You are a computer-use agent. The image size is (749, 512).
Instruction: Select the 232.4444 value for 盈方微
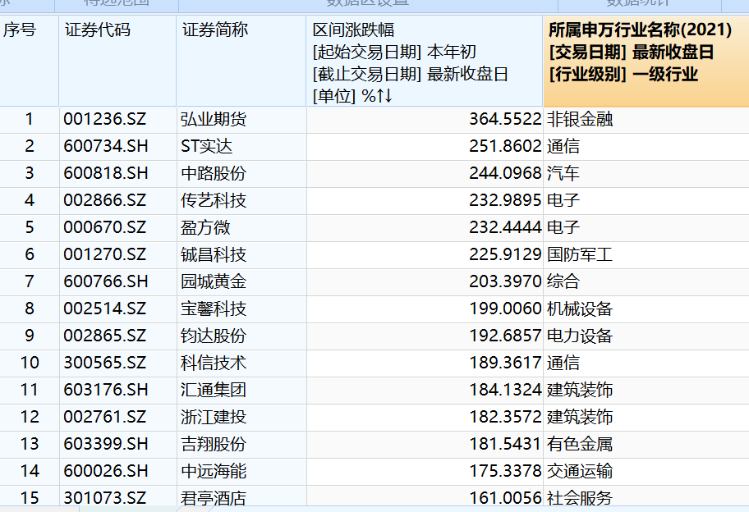click(505, 227)
